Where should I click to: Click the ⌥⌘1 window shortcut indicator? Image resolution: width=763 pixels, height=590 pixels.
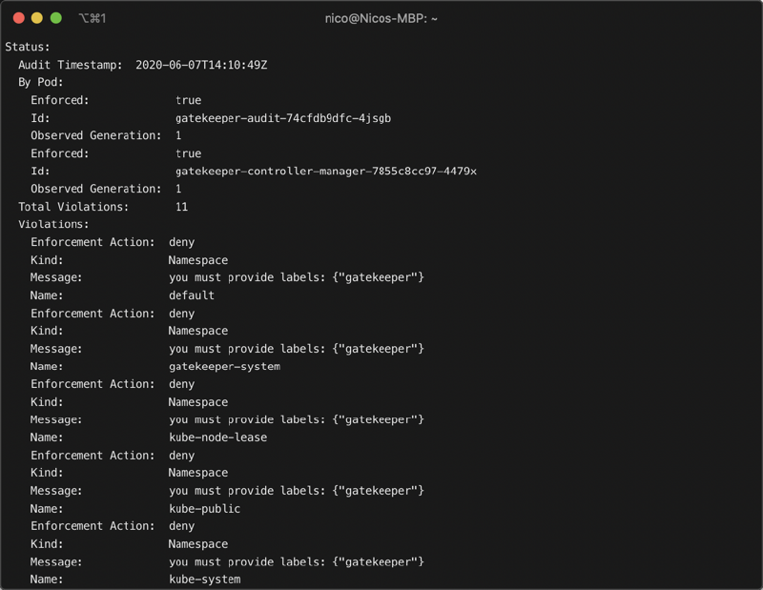[92, 18]
